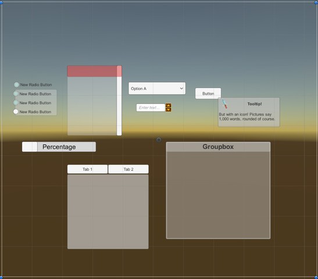
Task: Open the Option A dropdown
Action: coord(157,88)
